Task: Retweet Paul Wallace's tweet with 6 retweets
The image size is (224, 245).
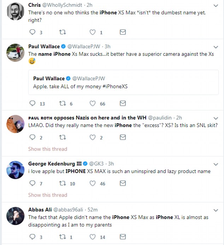Action: coord(63,104)
